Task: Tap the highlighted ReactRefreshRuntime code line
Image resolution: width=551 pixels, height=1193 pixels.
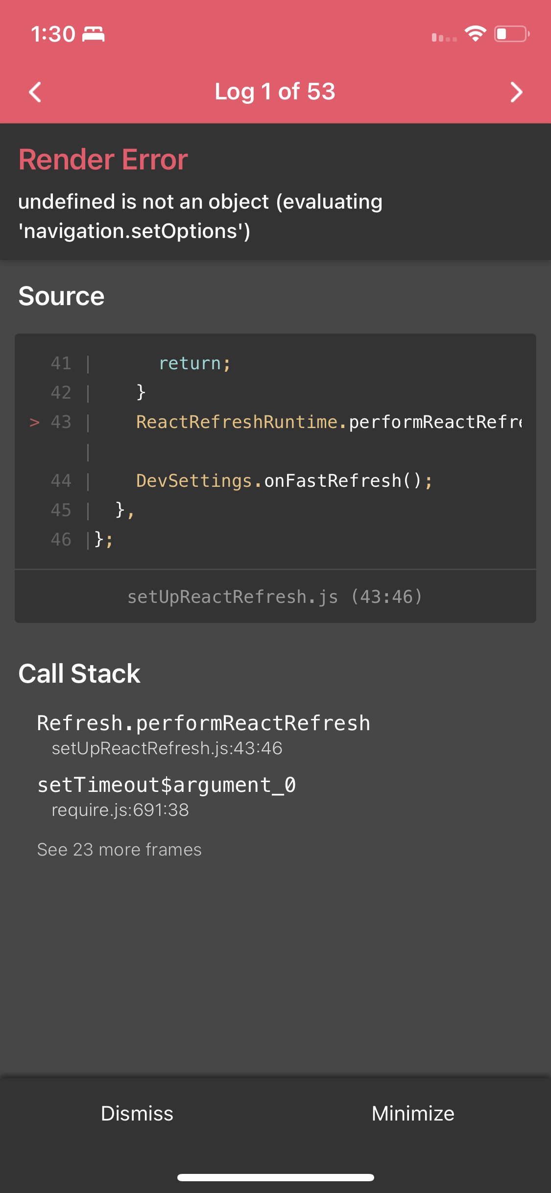Action: pos(329,422)
